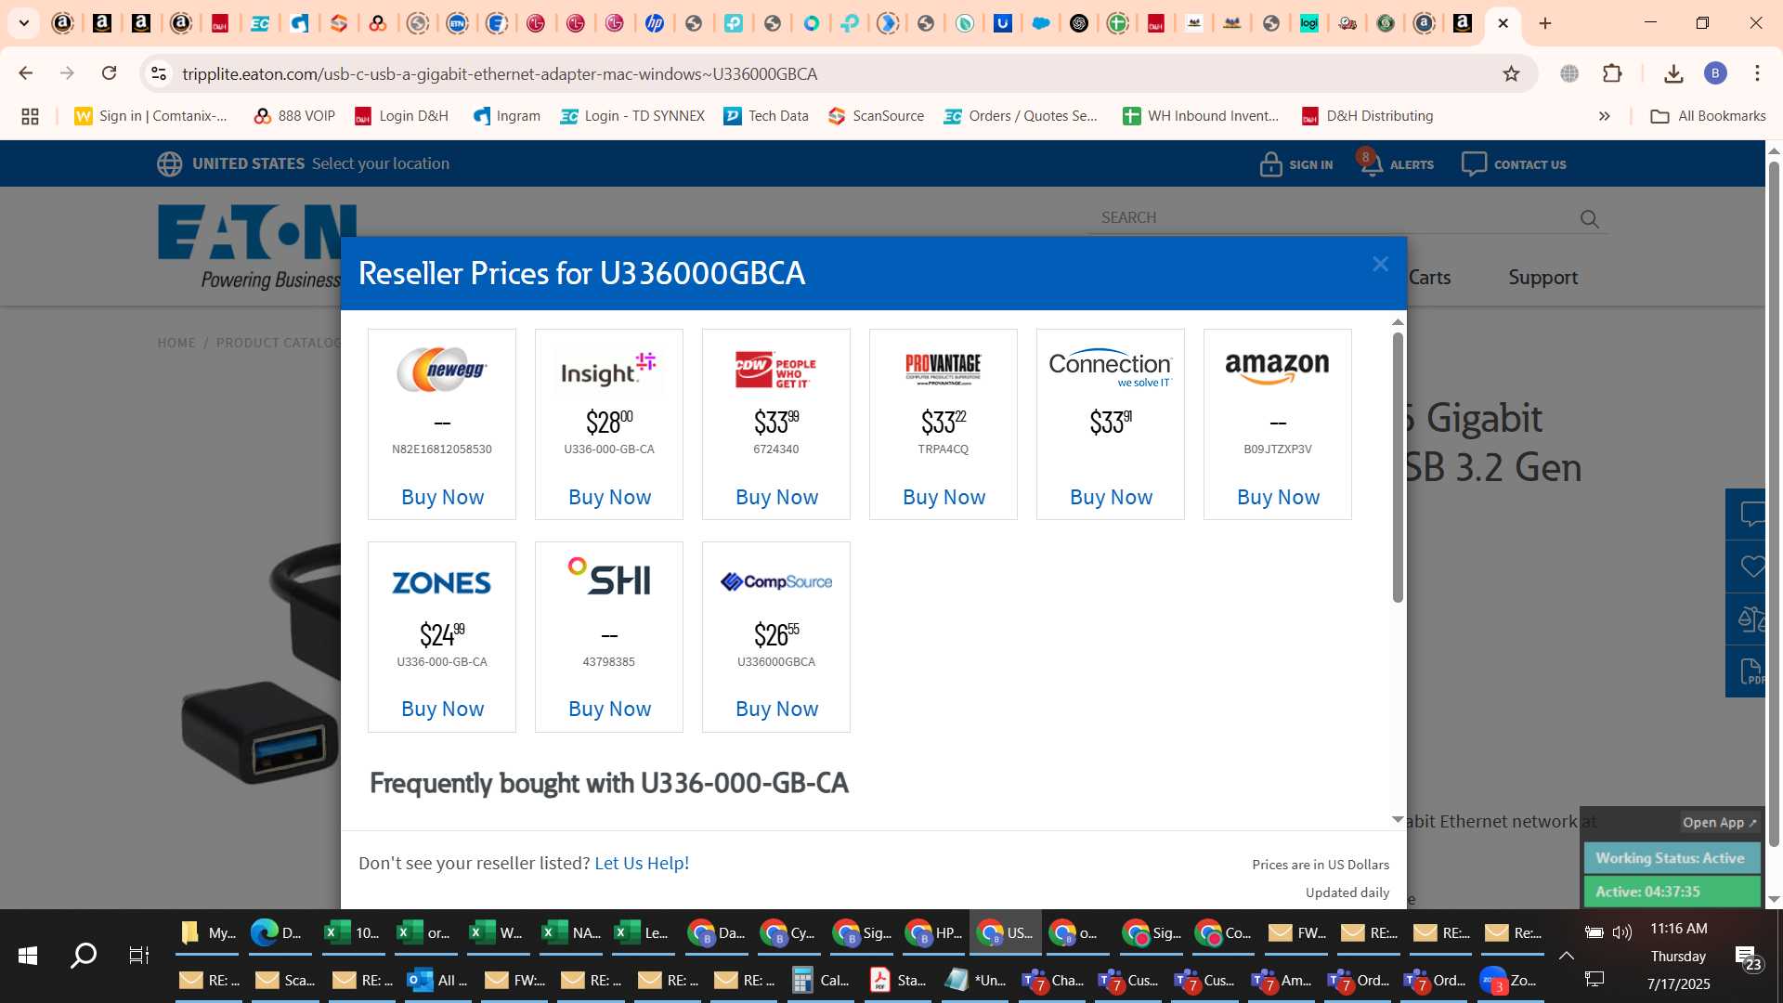Reload the page
The image size is (1783, 1003).
(109, 73)
